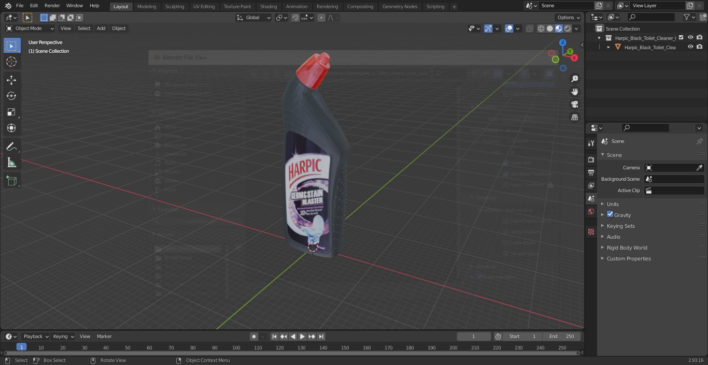Click the Zoom view gizmo magnifier

(574, 79)
